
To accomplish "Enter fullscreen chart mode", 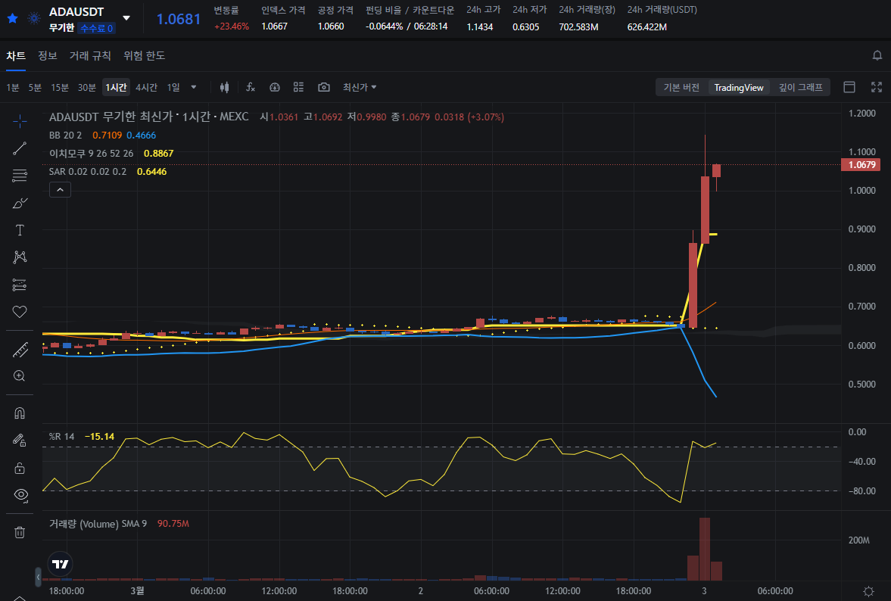I will [x=877, y=87].
